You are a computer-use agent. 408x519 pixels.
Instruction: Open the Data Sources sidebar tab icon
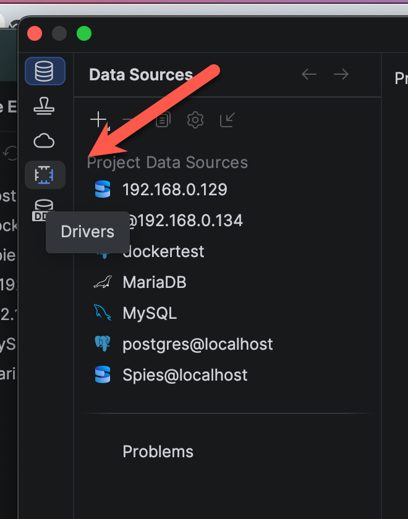45,71
